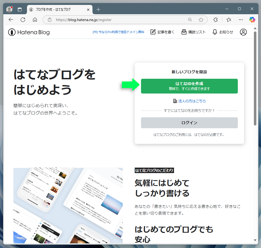Click the page vertical scrollbar thumb
This screenshot has width=261, height=248.
[255, 78]
